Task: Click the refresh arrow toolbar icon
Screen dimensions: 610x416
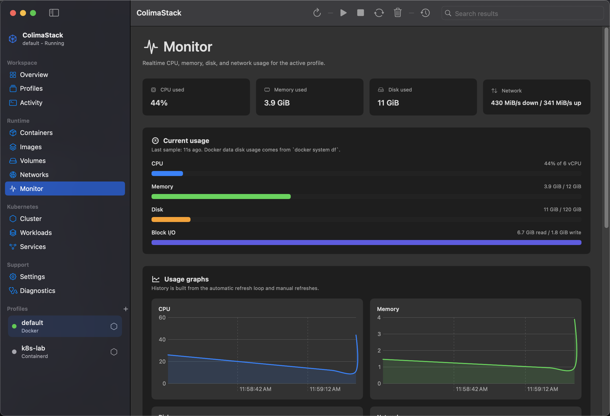Action: pyautogui.click(x=317, y=12)
